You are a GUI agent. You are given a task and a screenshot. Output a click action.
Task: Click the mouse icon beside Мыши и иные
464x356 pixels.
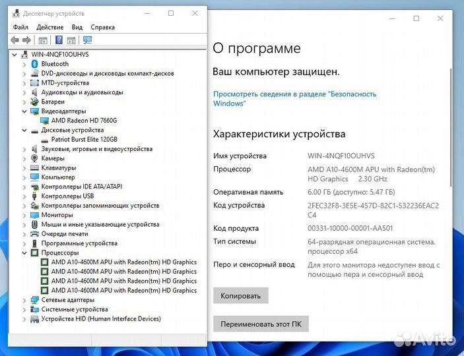[34, 224]
